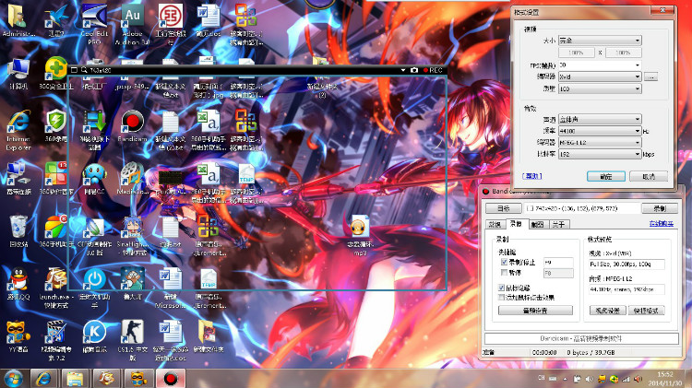Switch to the About tab in Bandicam
The height and width of the screenshot is (388, 692).
559,225
